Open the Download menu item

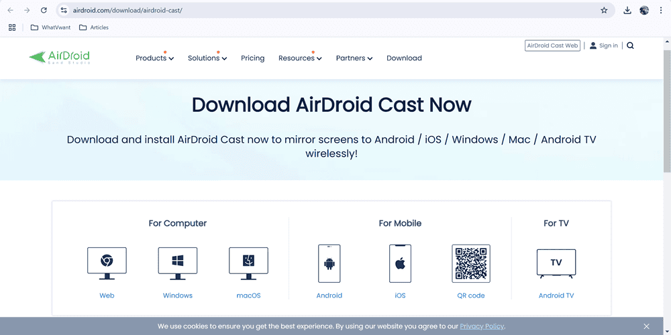pos(404,58)
